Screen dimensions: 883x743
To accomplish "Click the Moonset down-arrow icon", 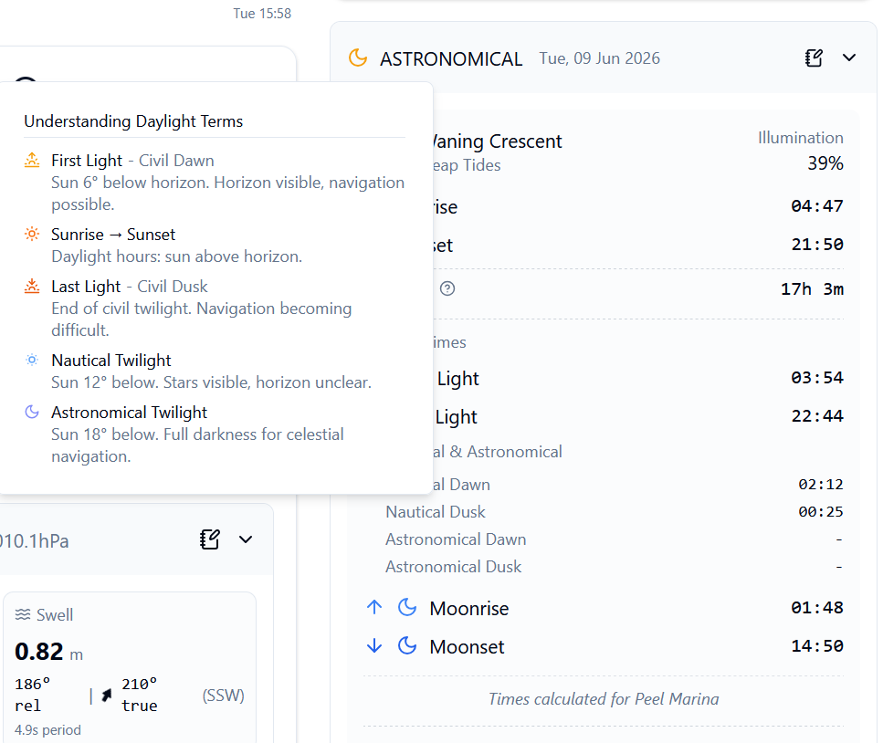I will [374, 645].
